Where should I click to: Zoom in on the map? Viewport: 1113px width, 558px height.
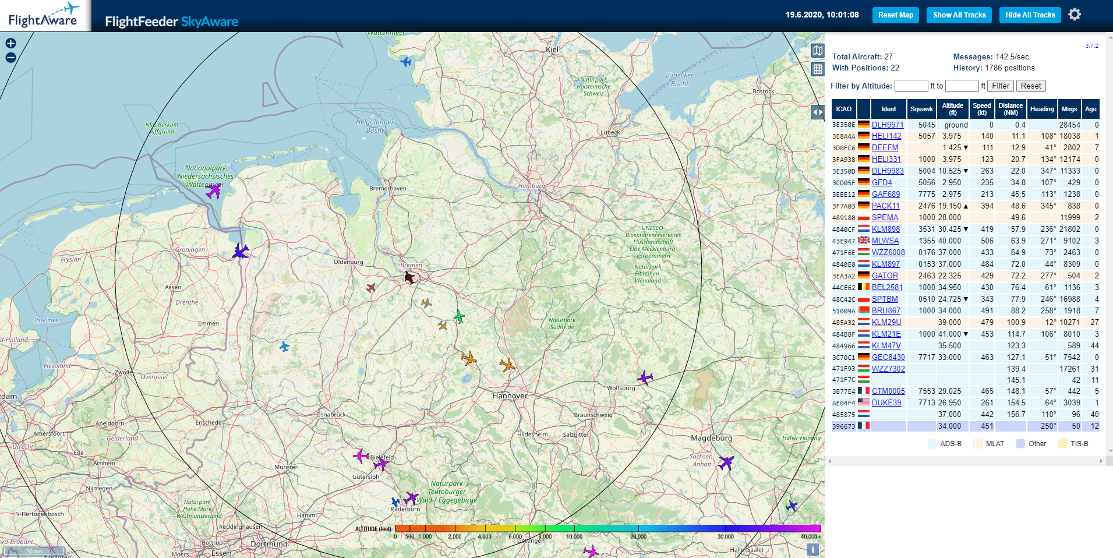[x=10, y=44]
